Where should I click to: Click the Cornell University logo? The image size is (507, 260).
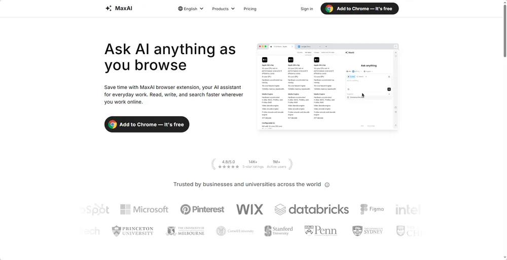click(x=235, y=231)
